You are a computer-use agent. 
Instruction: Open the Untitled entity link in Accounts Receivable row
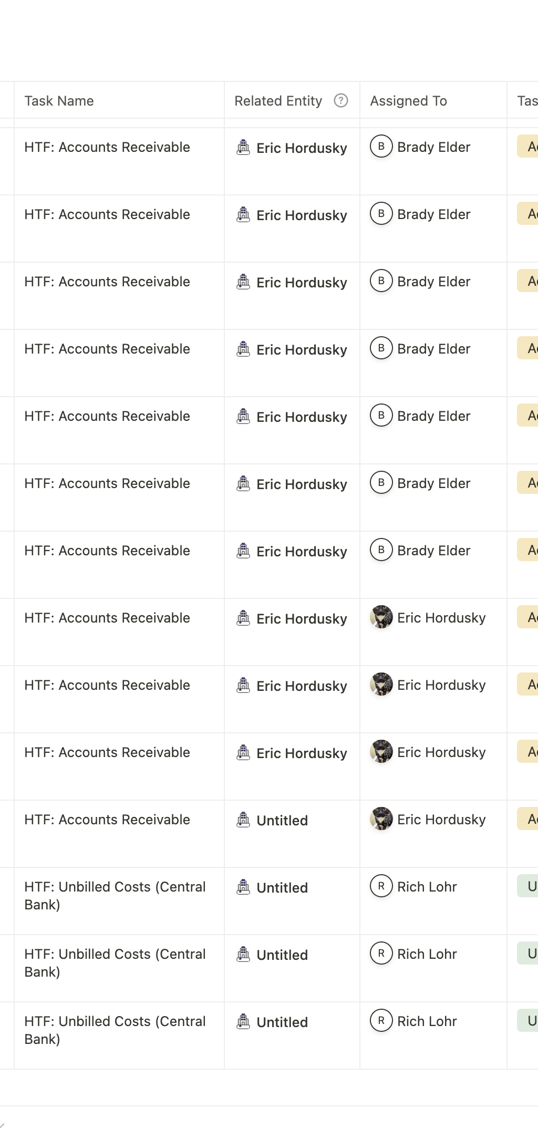282,820
